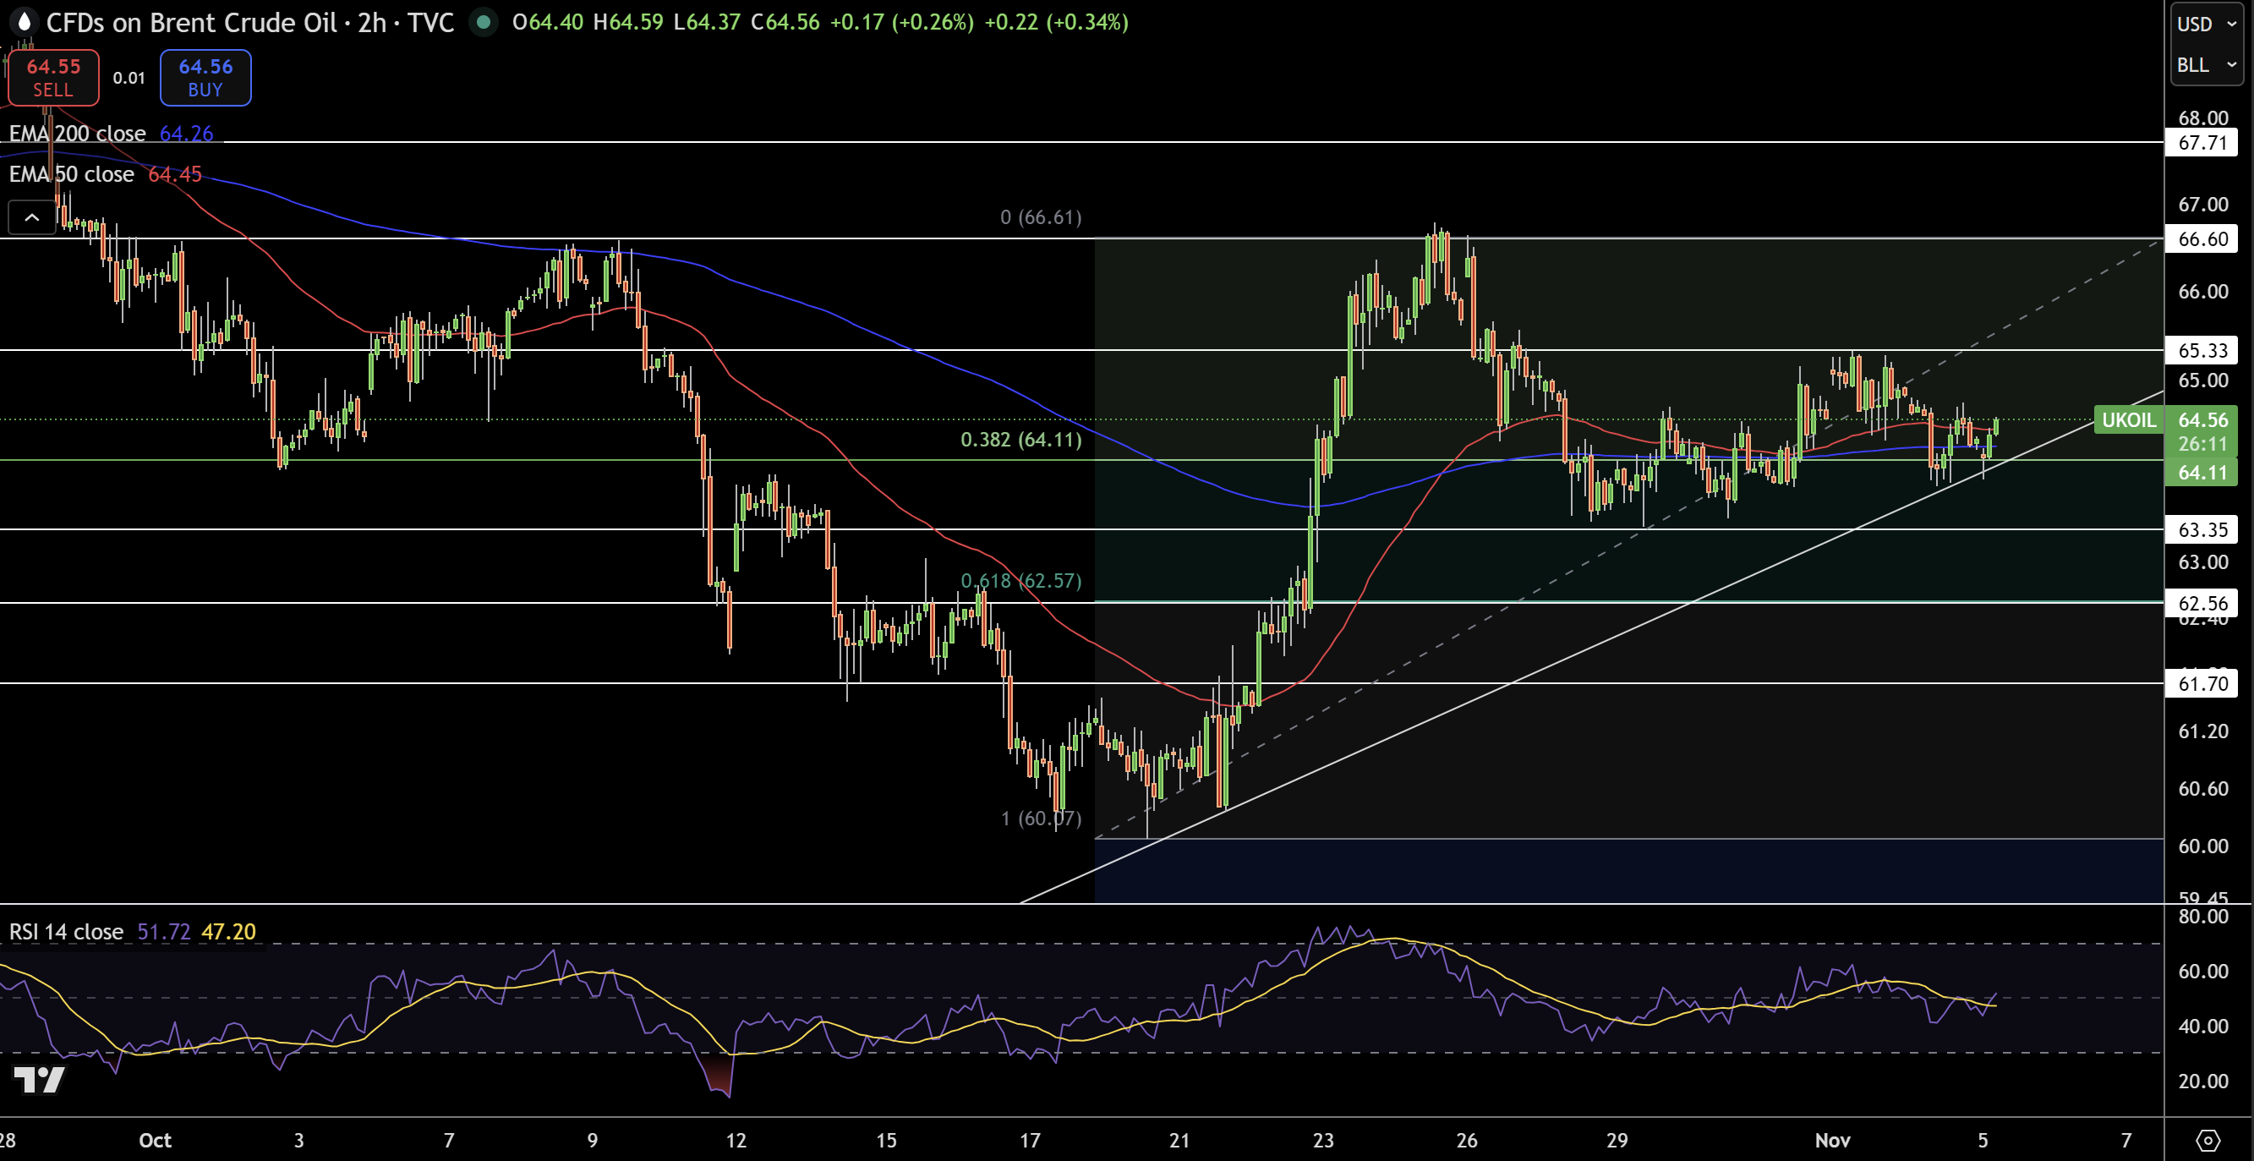Viewport: 2254px width, 1161px height.
Task: Click the green market status dot
Action: pyautogui.click(x=484, y=23)
